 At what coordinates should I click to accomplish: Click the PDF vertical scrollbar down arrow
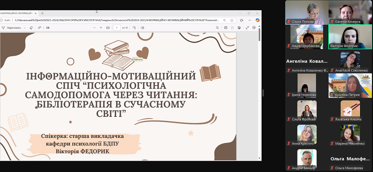[x=259, y=158]
